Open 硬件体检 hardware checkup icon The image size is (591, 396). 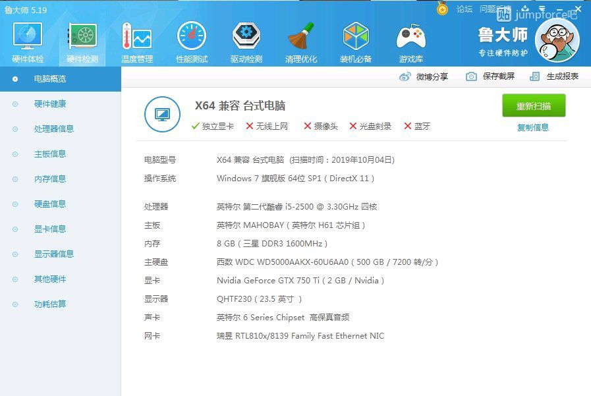click(28, 36)
